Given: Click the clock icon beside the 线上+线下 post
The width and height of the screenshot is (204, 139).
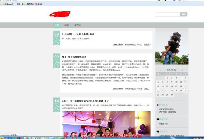Looking at the screenshot, I should (57, 65).
